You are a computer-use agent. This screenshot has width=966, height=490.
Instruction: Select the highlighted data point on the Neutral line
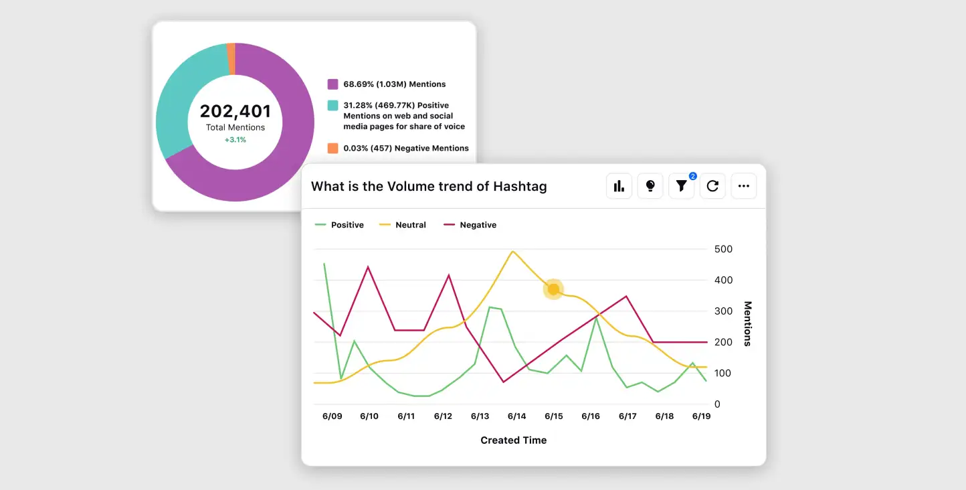(553, 289)
